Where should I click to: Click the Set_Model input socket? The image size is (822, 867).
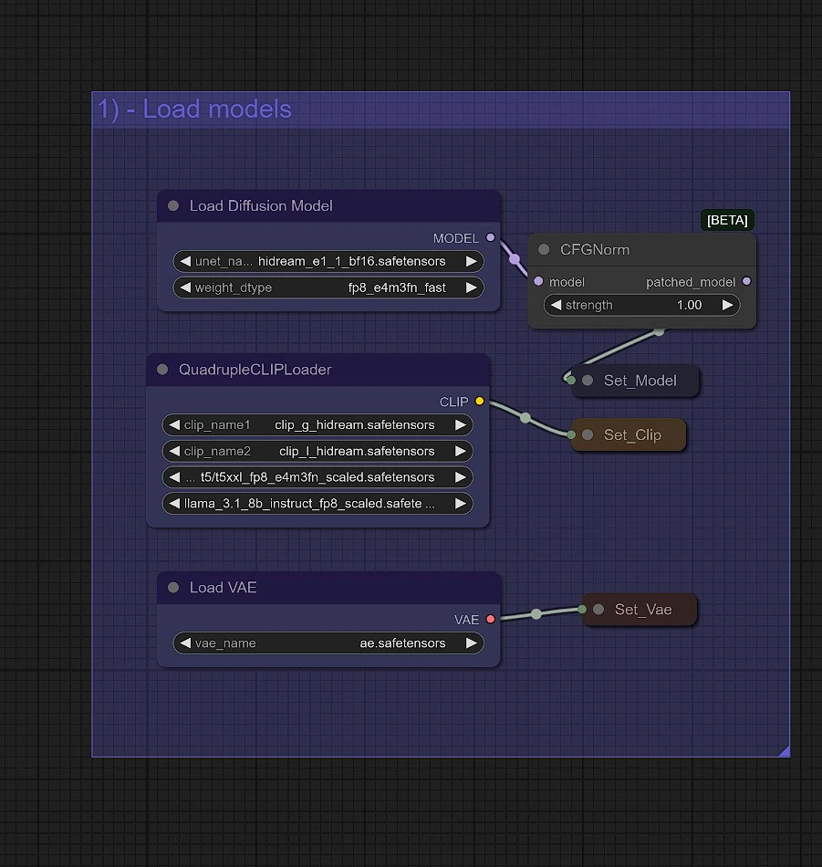[x=571, y=380]
